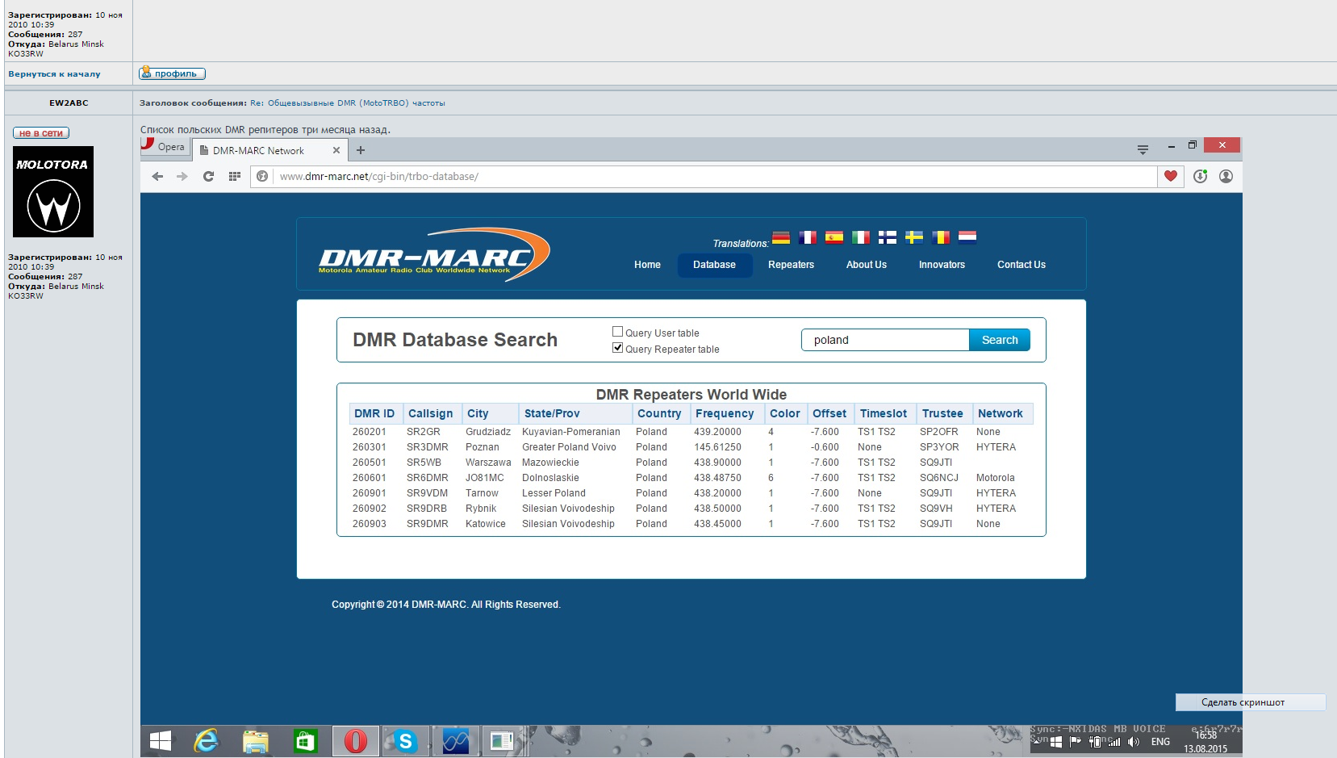Select the SR3DMR callsign cell
Image resolution: width=1337 pixels, height=758 pixels.
click(428, 447)
